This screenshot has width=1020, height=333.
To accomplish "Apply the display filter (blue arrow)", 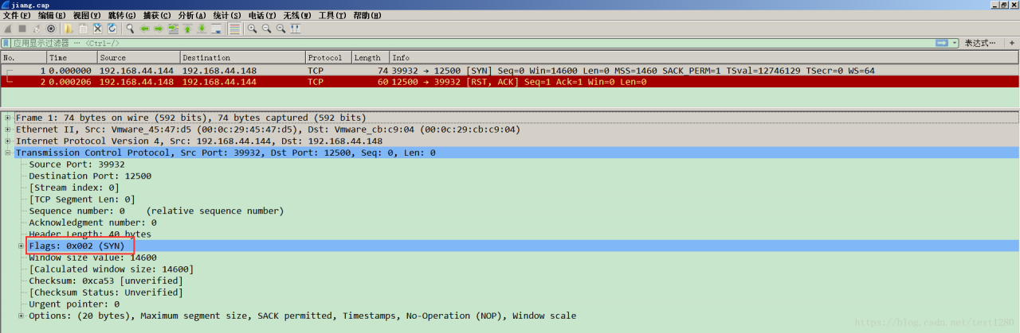I will coord(942,43).
